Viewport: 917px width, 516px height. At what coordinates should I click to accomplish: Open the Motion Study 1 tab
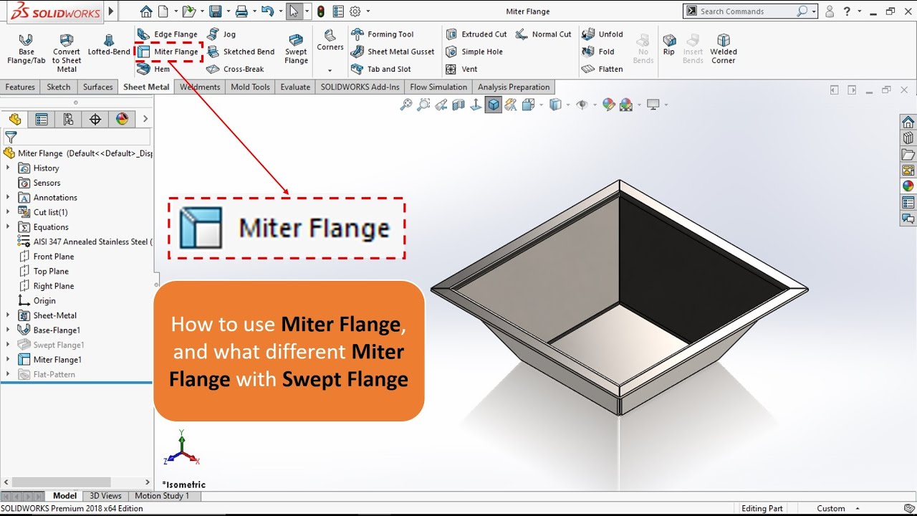[162, 496]
